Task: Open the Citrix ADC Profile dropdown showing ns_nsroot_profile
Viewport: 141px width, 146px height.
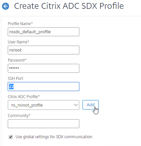Action: click(44, 105)
